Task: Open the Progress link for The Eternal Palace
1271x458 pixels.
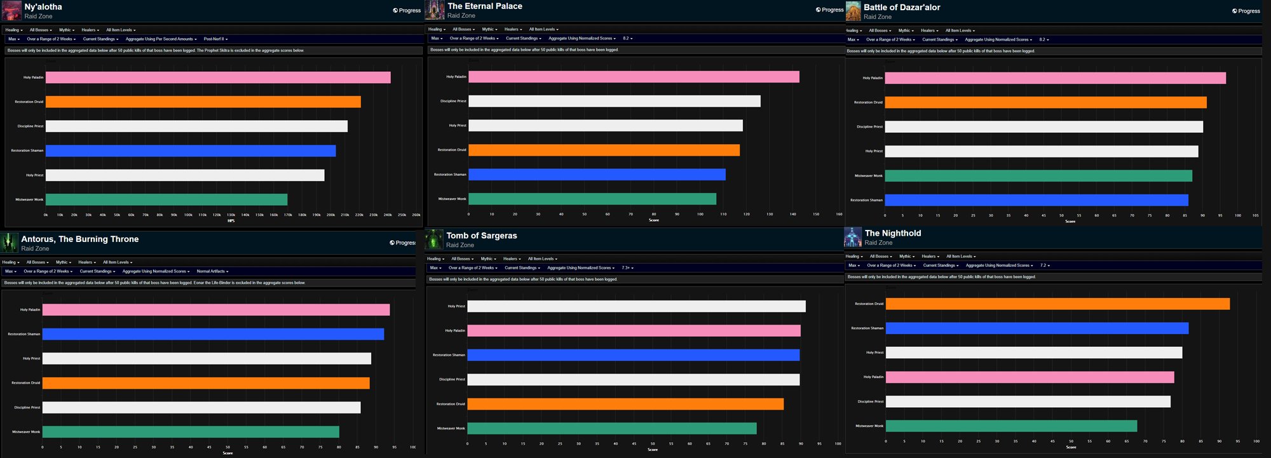Action: click(x=829, y=10)
